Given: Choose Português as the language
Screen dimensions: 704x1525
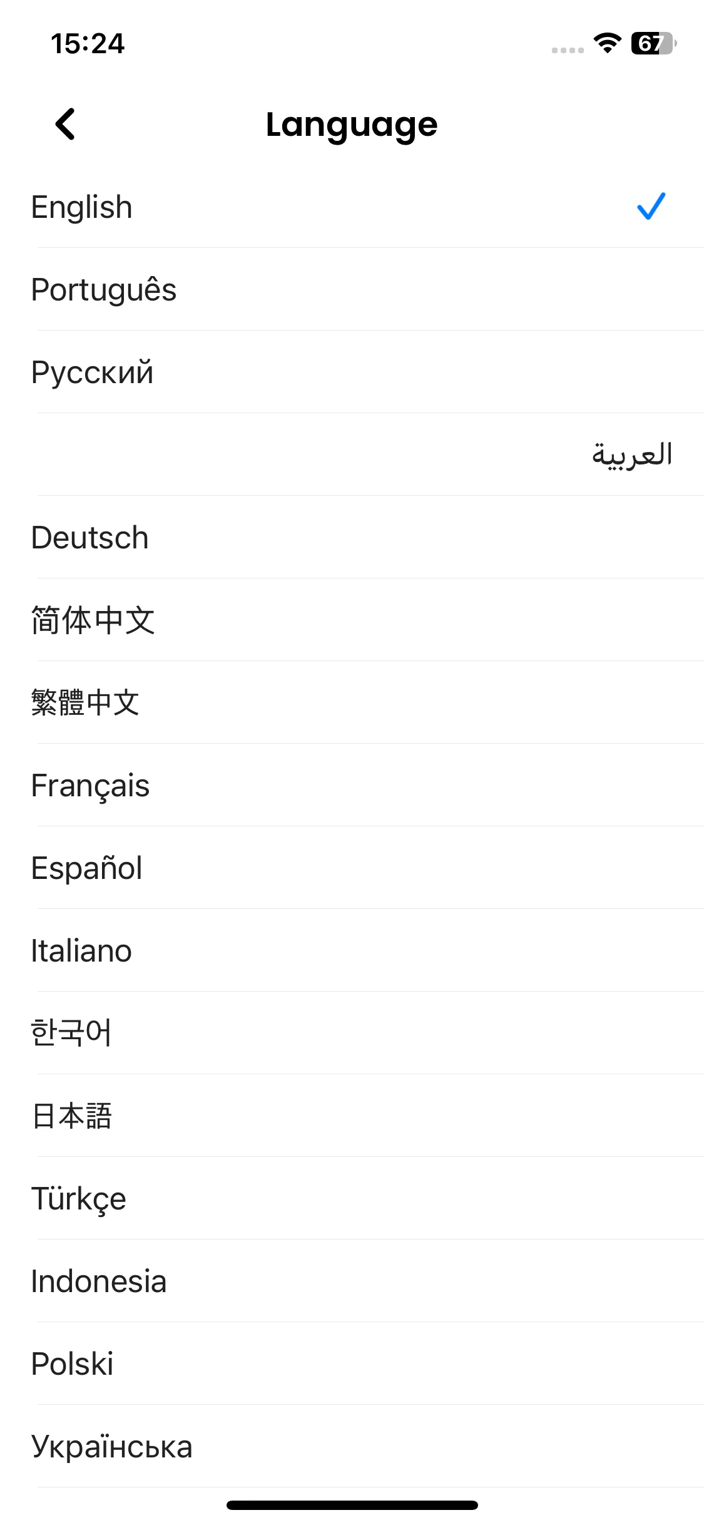Looking at the screenshot, I should point(352,289).
